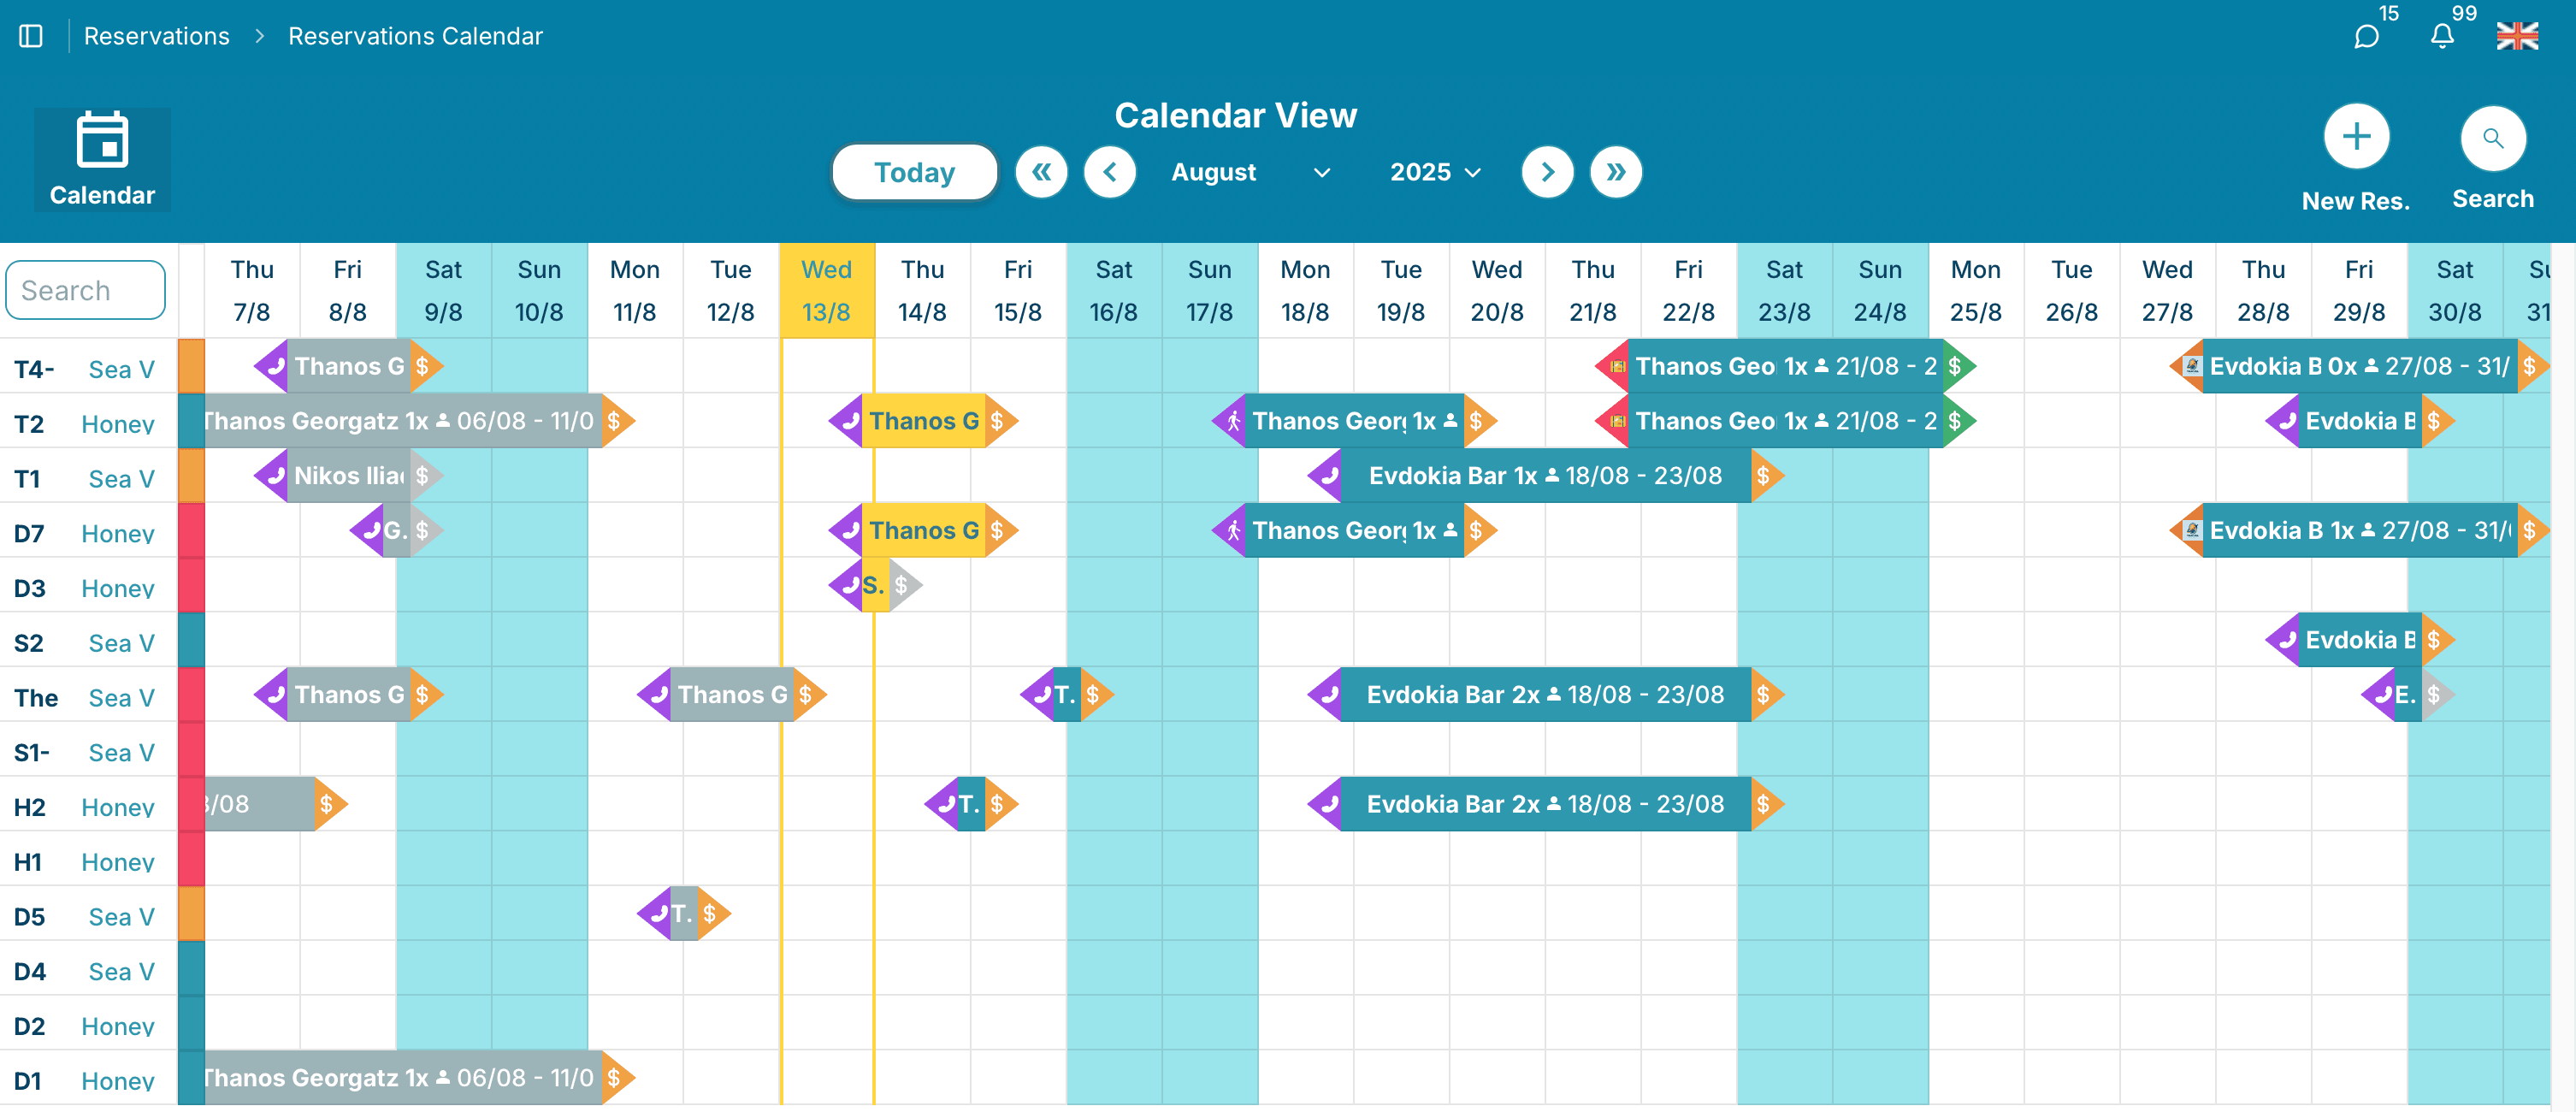Open Reservations breadcrumb link
This screenshot has height=1112, width=2576.
(x=157, y=36)
